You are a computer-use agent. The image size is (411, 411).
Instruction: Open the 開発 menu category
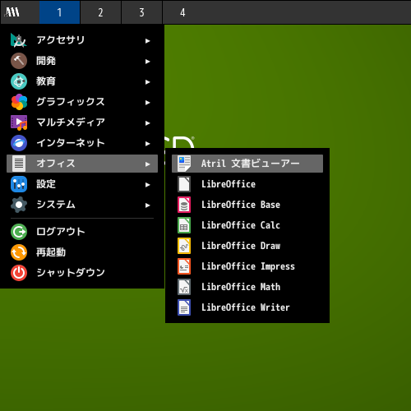click(x=82, y=61)
